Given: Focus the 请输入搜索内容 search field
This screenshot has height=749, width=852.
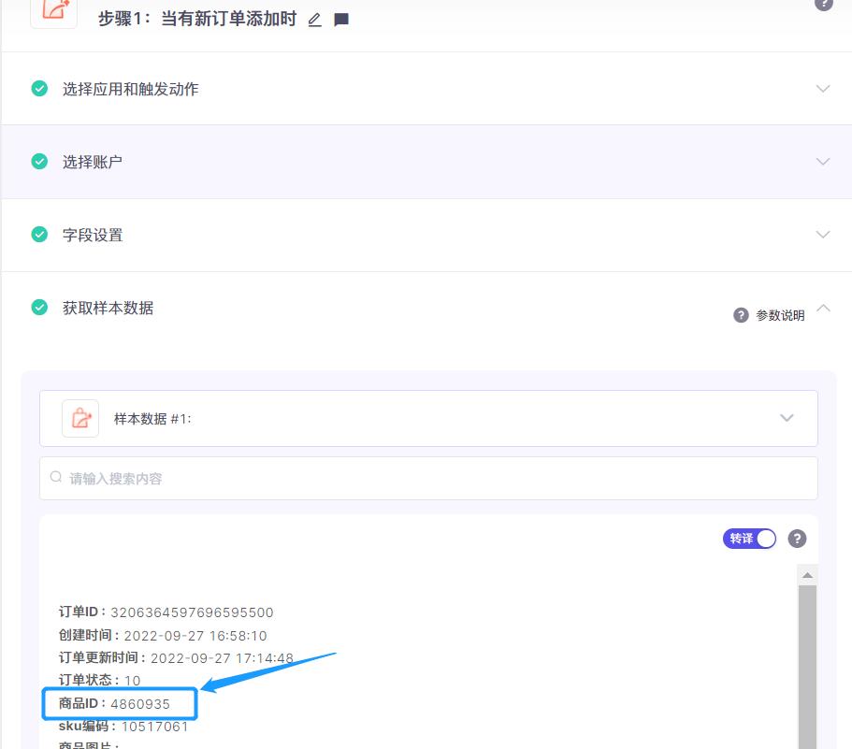Looking at the screenshot, I should (x=430, y=478).
